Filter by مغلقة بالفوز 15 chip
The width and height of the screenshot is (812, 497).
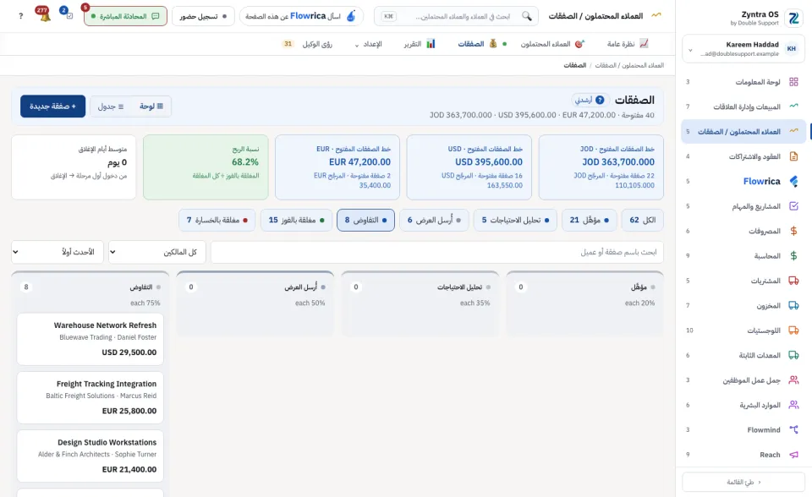point(296,220)
